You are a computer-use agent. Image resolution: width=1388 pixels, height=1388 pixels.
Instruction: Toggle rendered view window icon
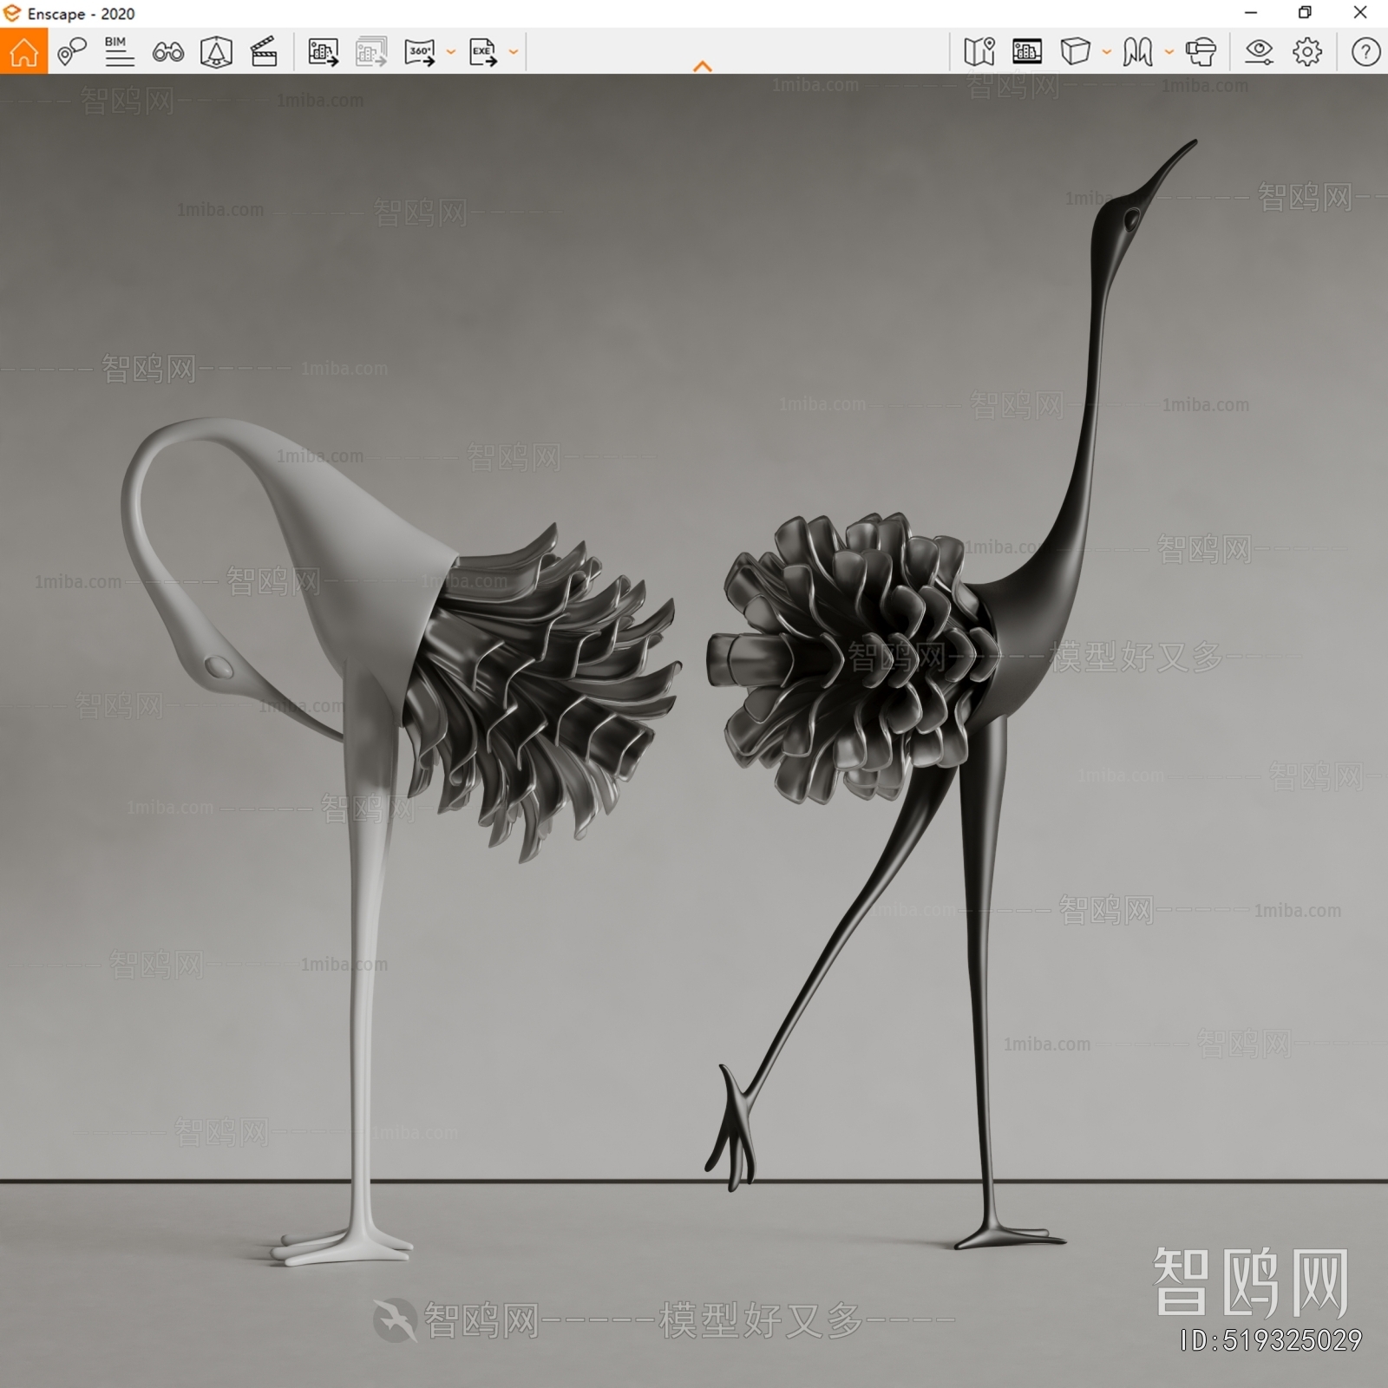point(1027,52)
